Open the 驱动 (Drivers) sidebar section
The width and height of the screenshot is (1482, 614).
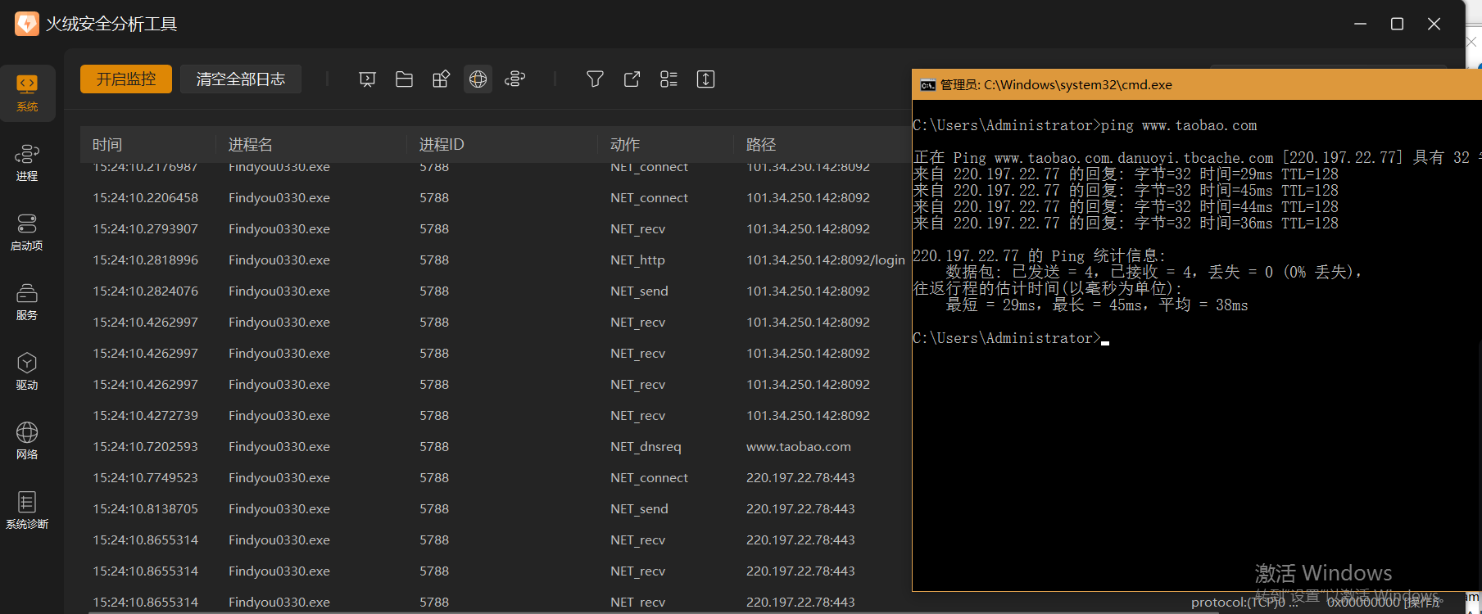click(x=27, y=372)
